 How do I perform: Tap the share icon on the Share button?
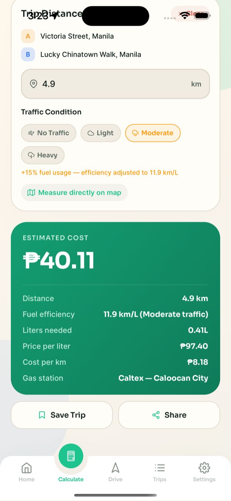coord(156,415)
